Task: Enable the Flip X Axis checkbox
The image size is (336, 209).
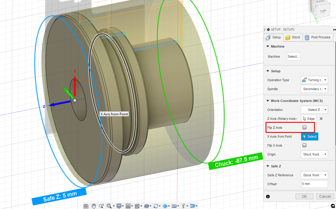Action: coord(304,145)
